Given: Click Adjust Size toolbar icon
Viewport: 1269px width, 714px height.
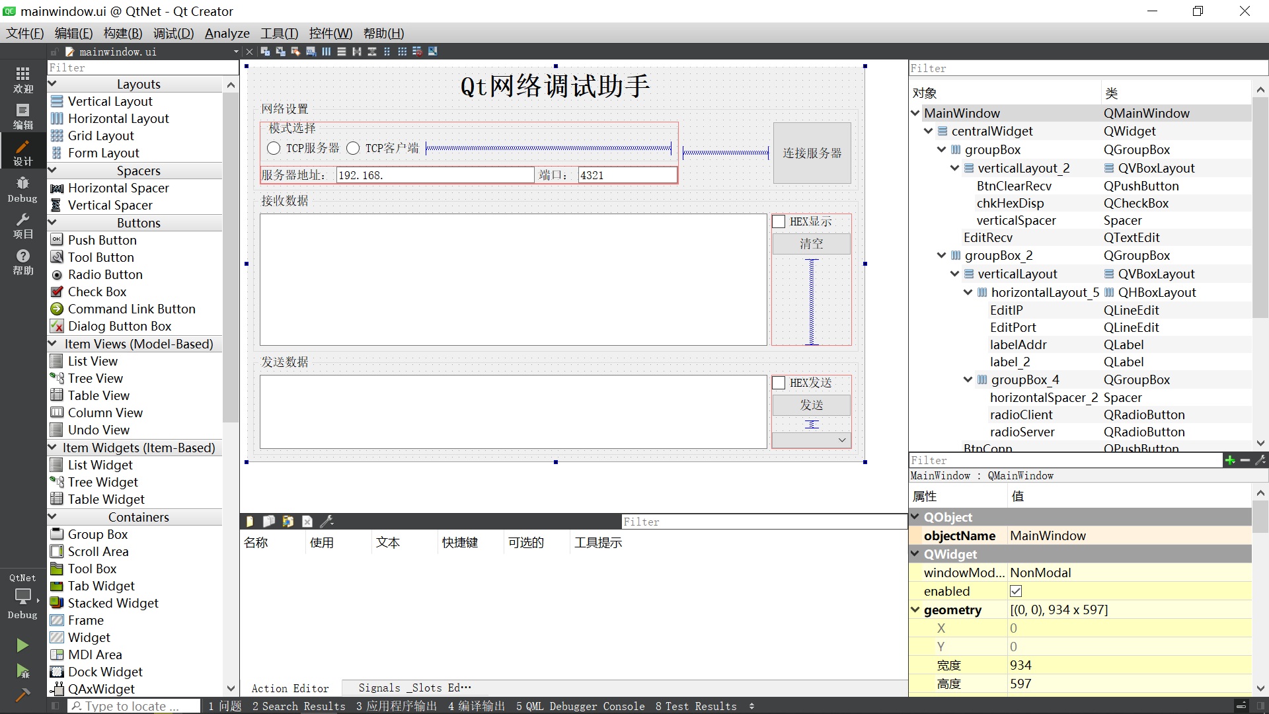Looking at the screenshot, I should [x=433, y=52].
